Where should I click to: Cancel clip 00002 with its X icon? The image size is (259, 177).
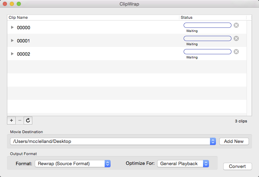pos(236,52)
